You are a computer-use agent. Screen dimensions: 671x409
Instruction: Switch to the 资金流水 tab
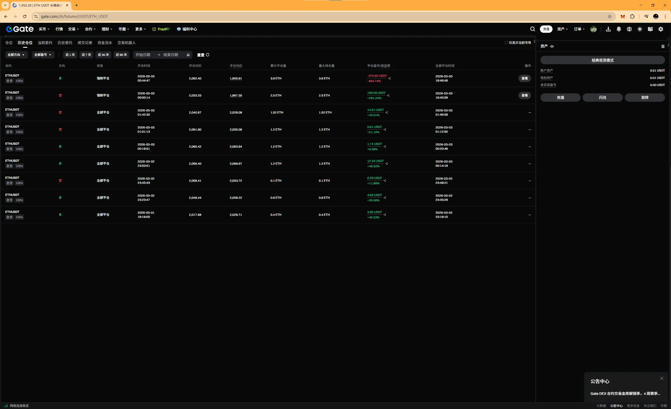[x=105, y=43]
